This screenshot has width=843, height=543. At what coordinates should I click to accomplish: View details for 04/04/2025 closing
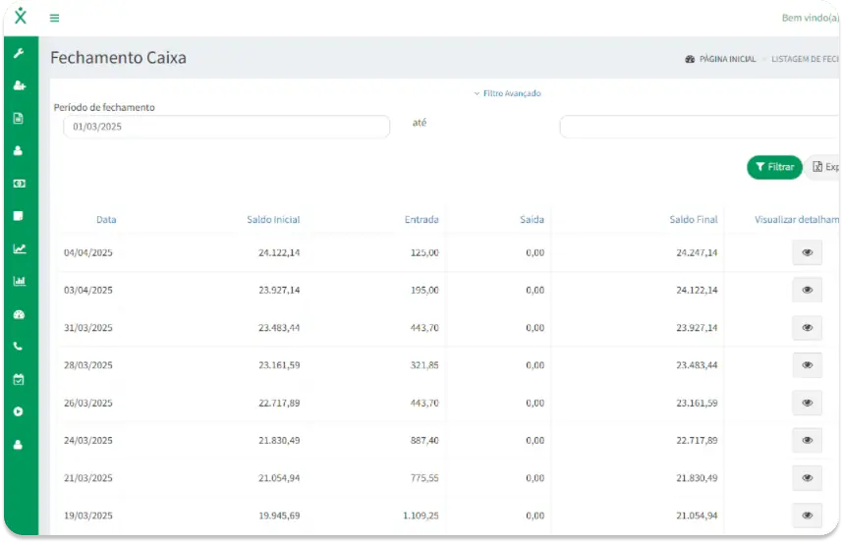coord(807,252)
